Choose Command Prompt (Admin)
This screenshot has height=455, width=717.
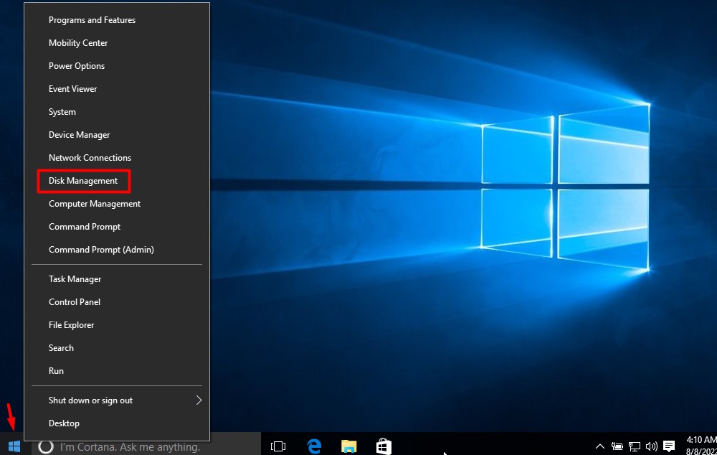(101, 250)
